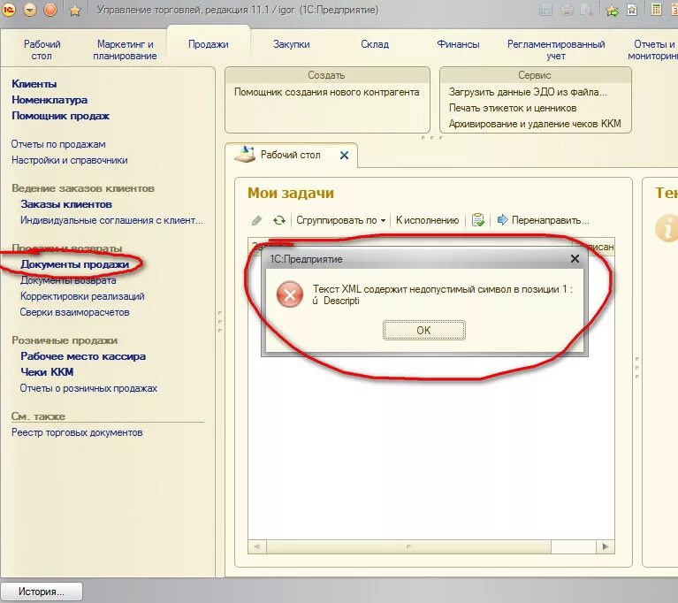
Task: Open Печать этикеток и ценников
Action: pyautogui.click(x=513, y=108)
